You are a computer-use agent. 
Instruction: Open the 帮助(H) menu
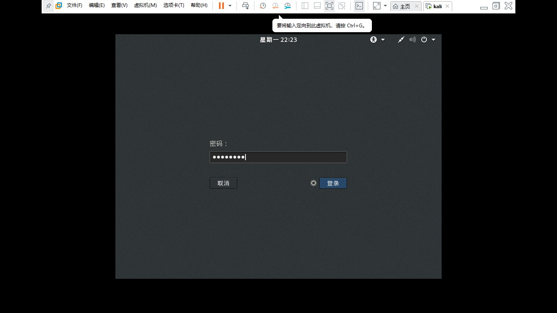tap(199, 6)
